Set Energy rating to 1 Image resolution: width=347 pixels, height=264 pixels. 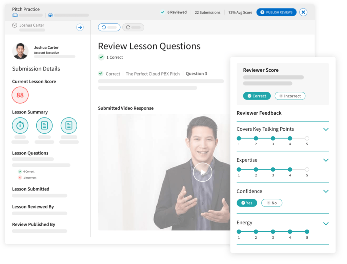click(x=239, y=232)
